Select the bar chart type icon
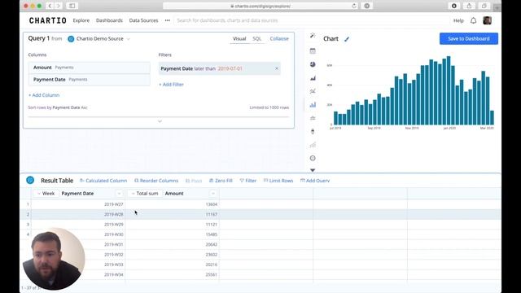The width and height of the screenshot is (521, 293). point(313,105)
